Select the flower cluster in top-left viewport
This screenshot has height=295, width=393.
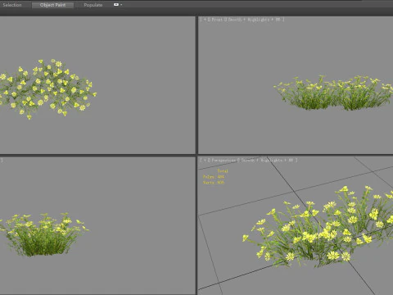[x=47, y=88]
